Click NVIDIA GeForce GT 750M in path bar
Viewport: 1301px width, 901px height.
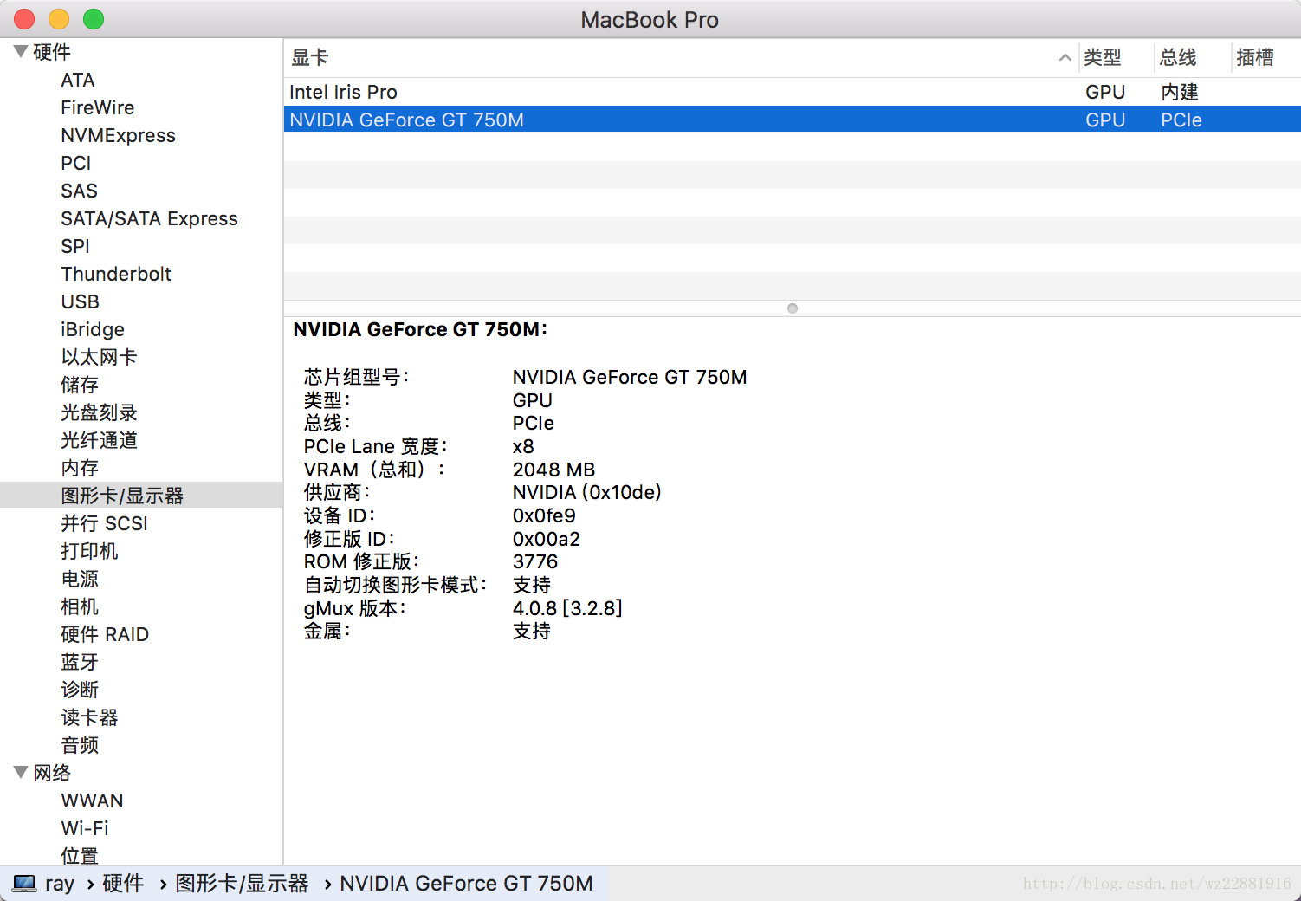pos(466,884)
